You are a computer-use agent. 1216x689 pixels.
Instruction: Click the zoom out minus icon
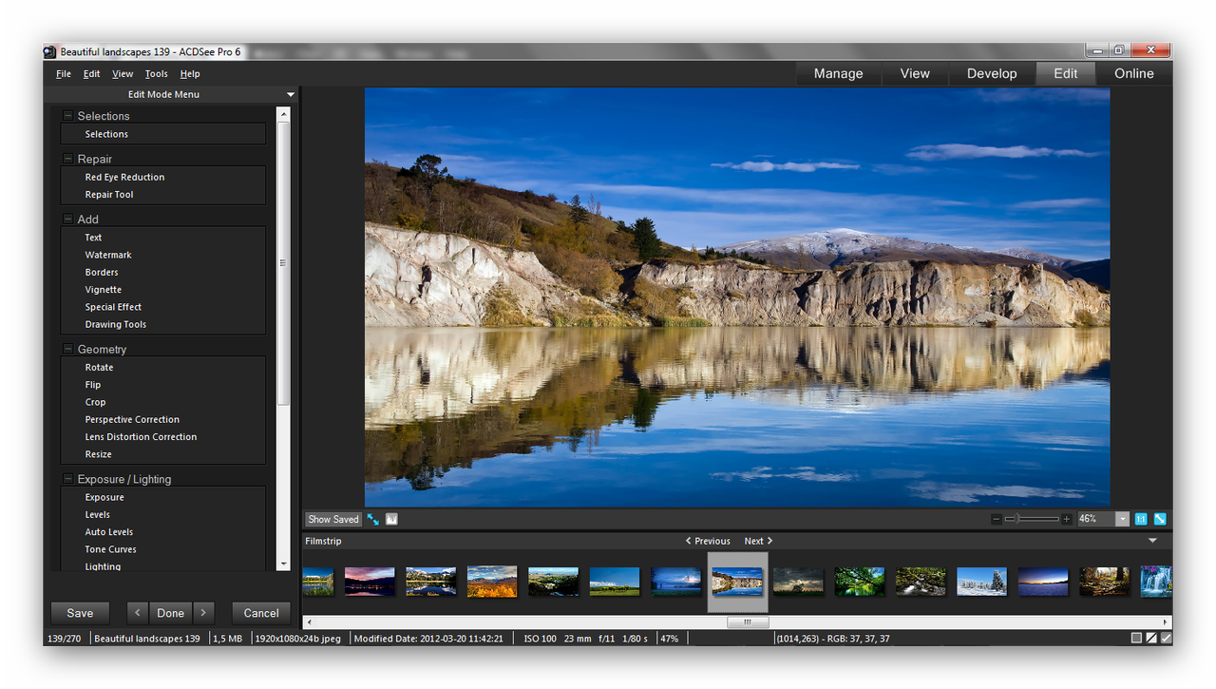point(996,519)
